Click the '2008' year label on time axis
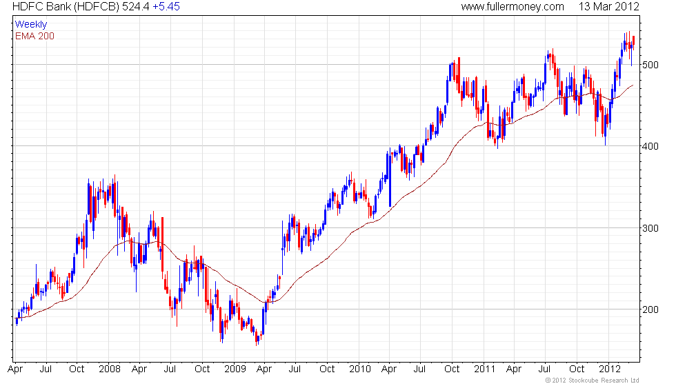This screenshot has width=676, height=386. 110,369
